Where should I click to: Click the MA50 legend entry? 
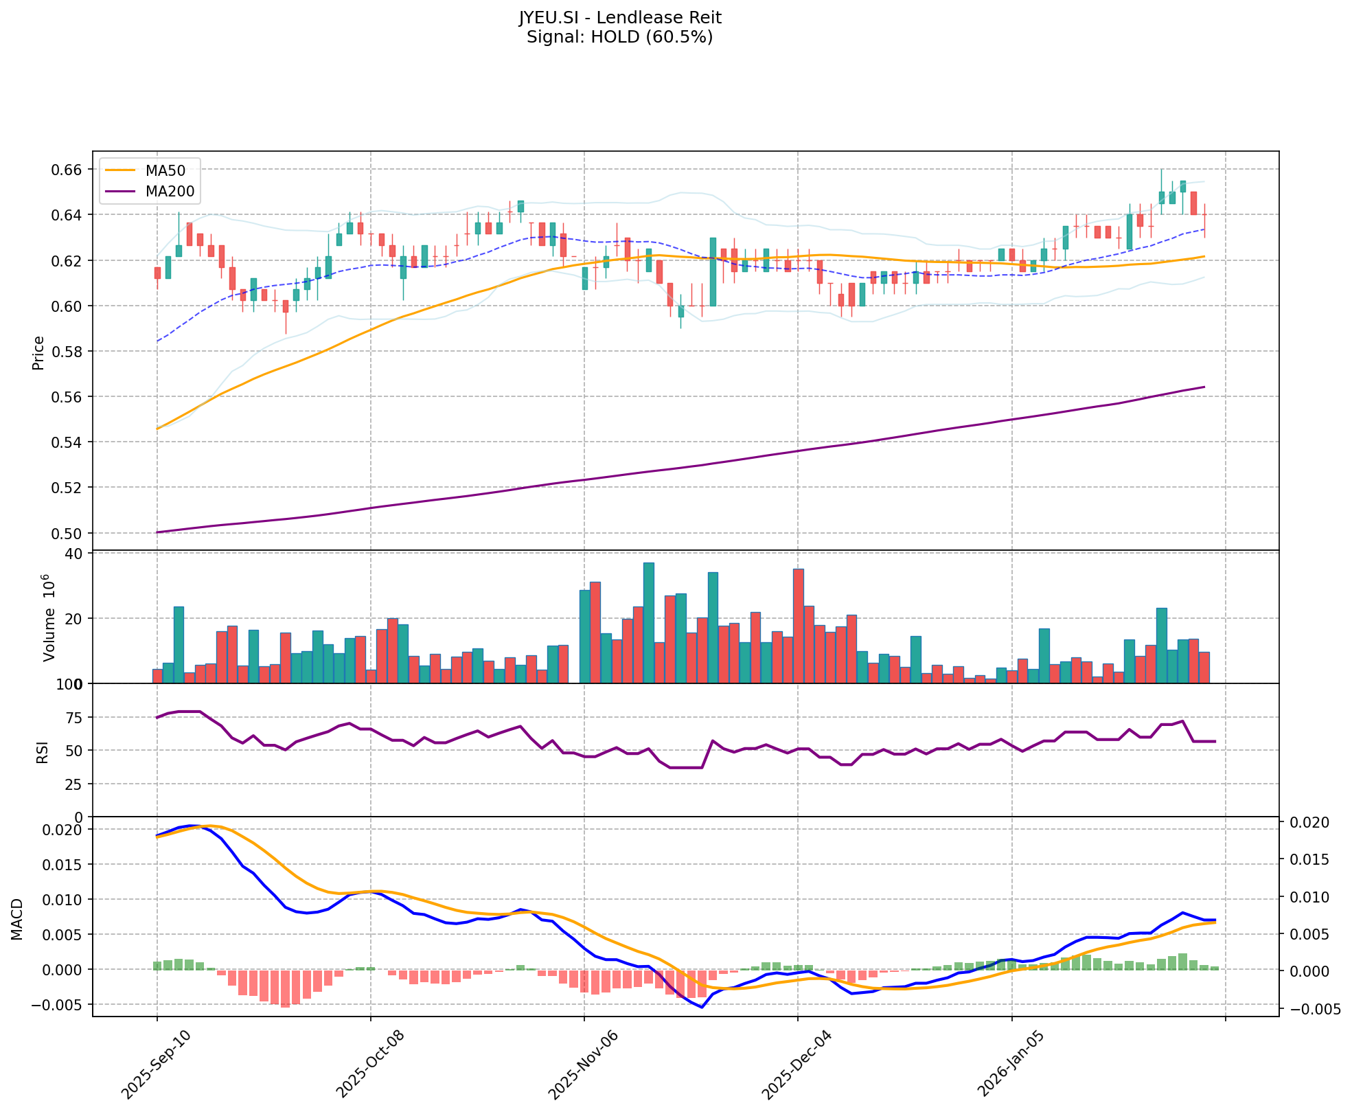(x=165, y=170)
